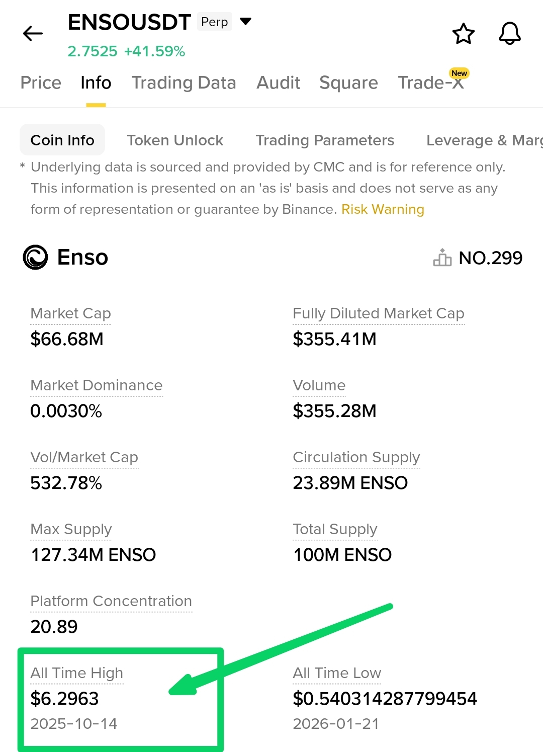Tap the All Time High label
The height and width of the screenshot is (752, 543).
tap(76, 673)
